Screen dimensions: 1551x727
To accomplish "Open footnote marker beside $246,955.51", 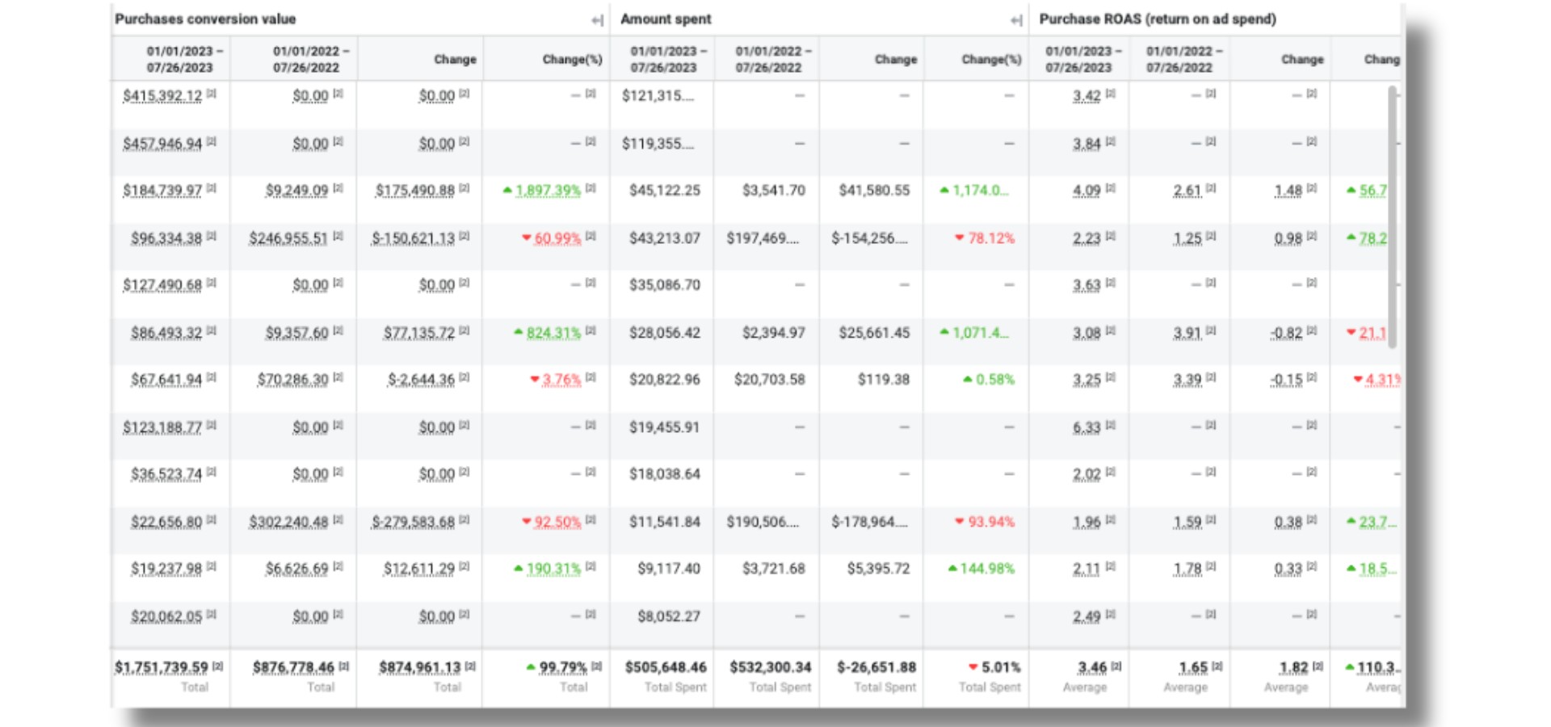I will [338, 236].
